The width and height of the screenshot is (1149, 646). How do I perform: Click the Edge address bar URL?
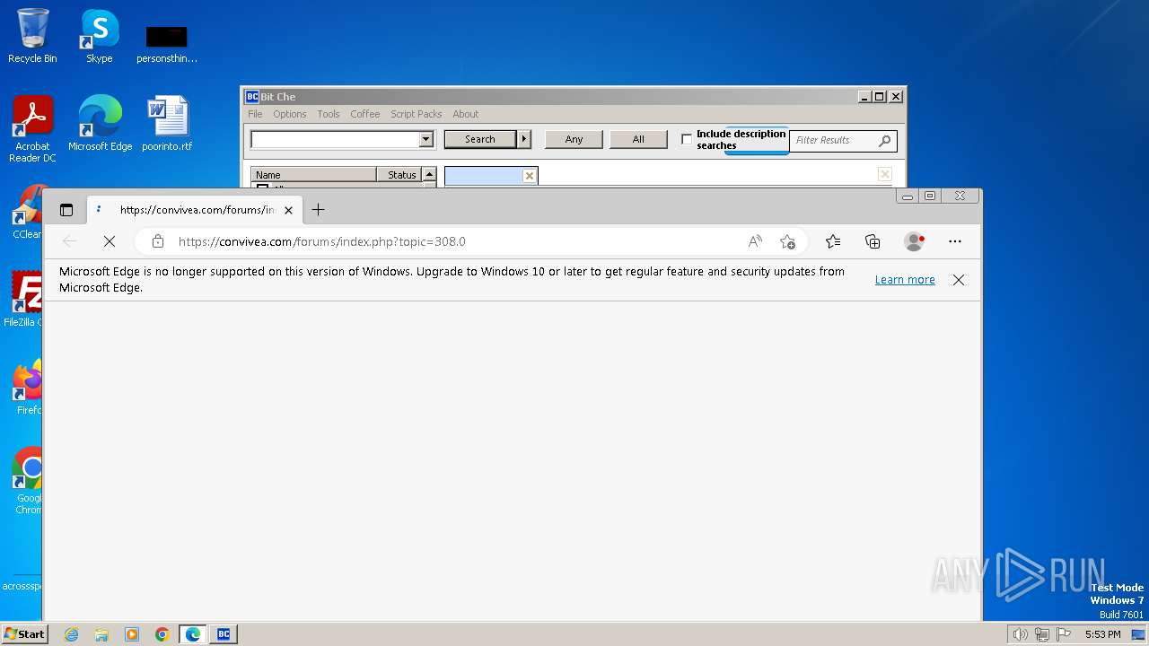(x=322, y=241)
